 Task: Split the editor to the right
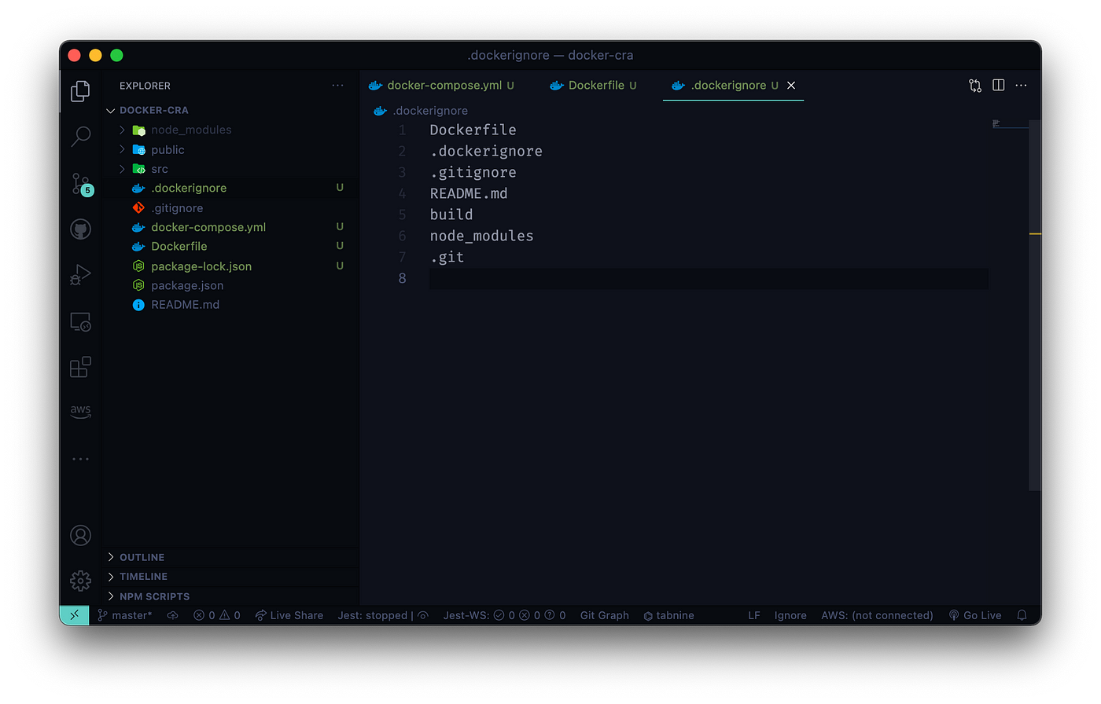pos(998,86)
